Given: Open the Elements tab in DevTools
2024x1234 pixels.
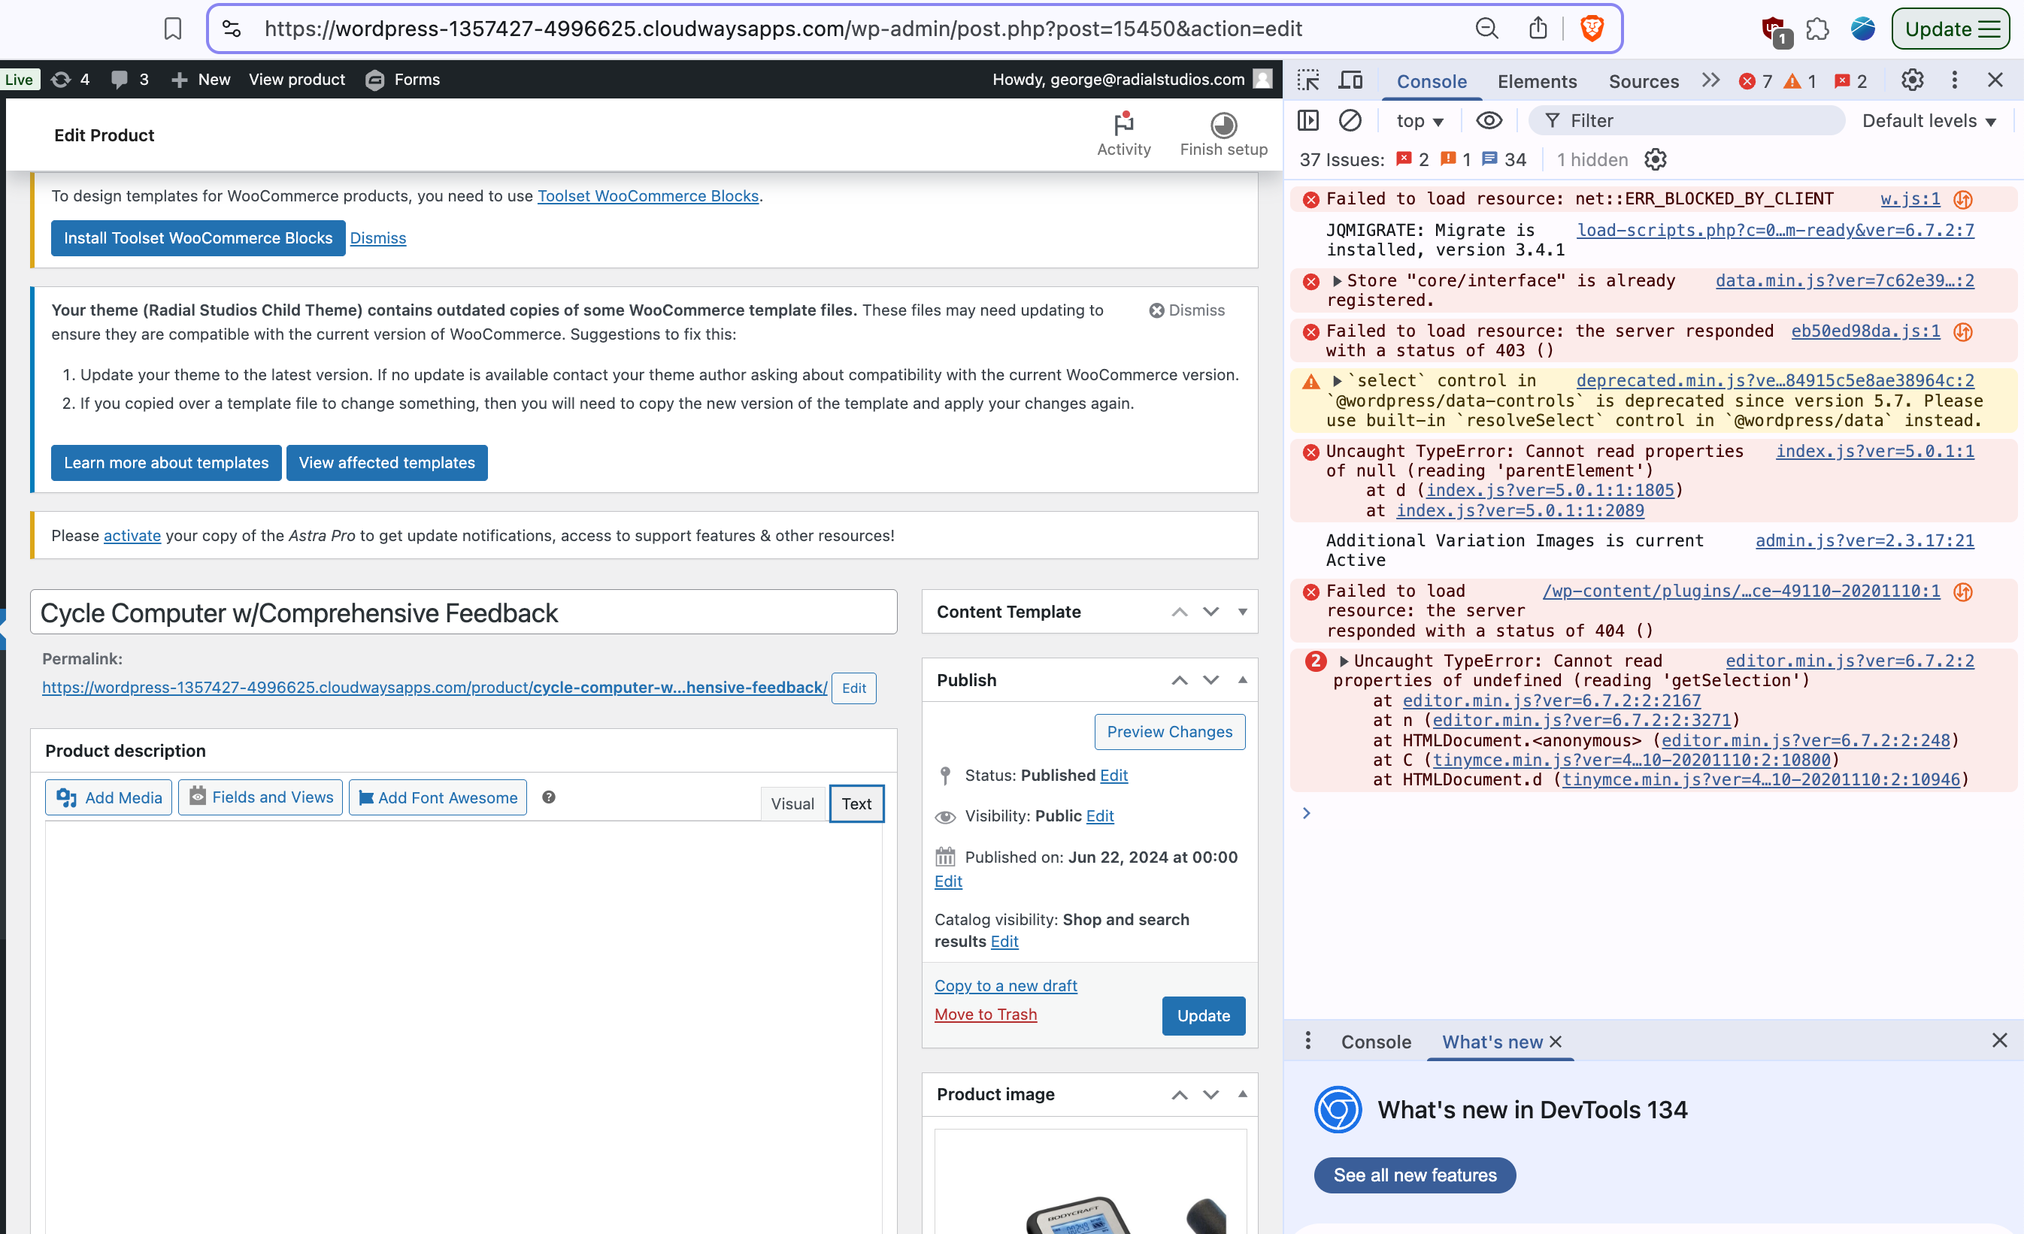Looking at the screenshot, I should [1537, 81].
